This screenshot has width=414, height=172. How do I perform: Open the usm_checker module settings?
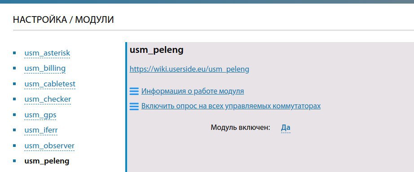pyautogui.click(x=48, y=99)
